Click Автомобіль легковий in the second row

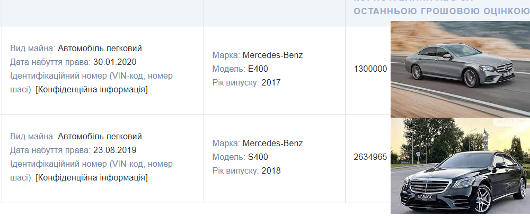(x=100, y=137)
